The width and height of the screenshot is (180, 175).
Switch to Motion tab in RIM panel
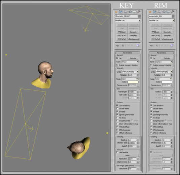(164, 12)
